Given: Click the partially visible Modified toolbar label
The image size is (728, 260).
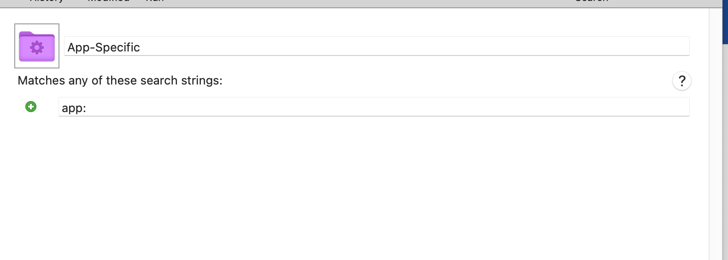Looking at the screenshot, I should [x=109, y=1].
